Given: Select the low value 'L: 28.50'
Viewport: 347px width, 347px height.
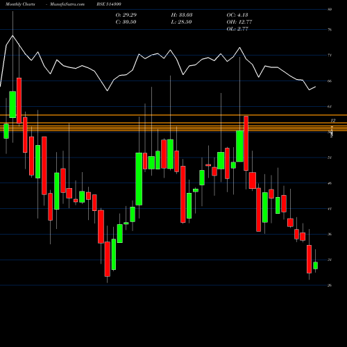Looking at the screenshot, I should tap(181, 22).
